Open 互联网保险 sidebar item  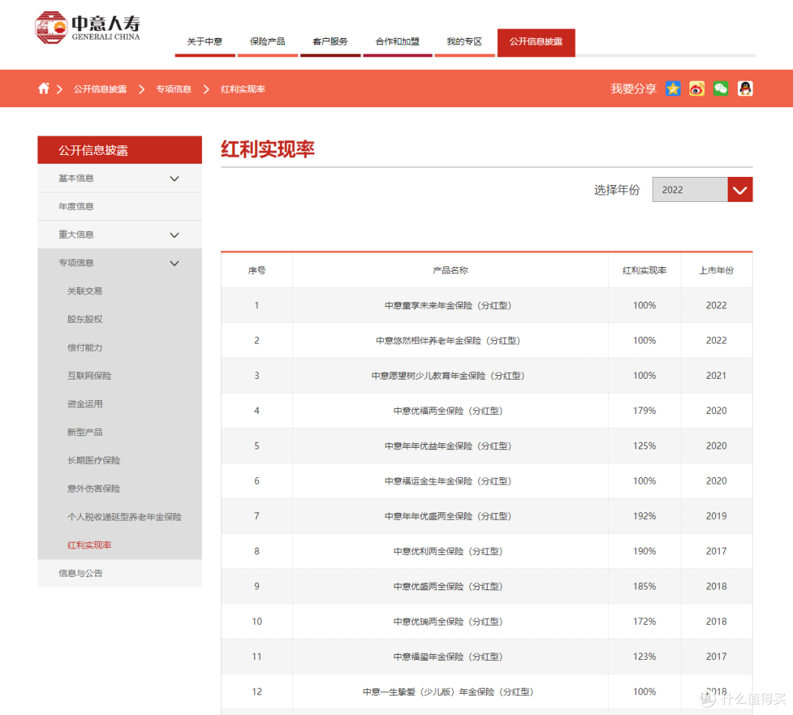(89, 376)
